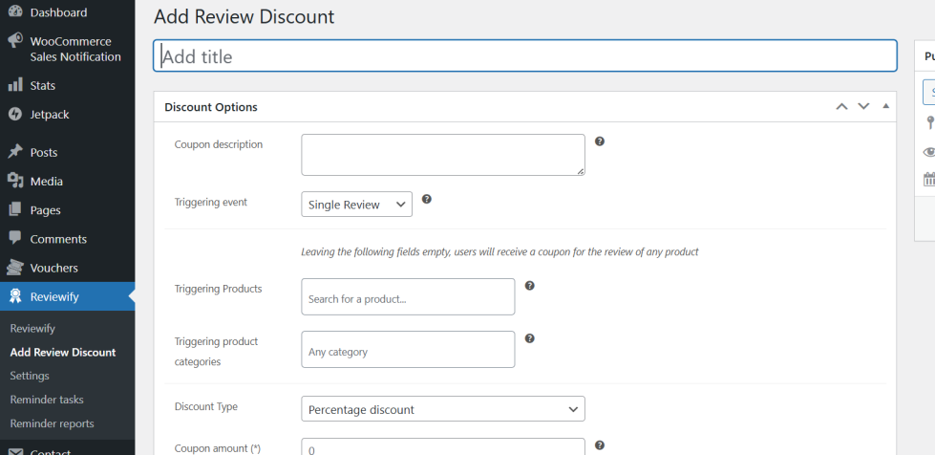The height and width of the screenshot is (455, 935).
Task: Click the key status icon in Publish box
Action: [929, 123]
